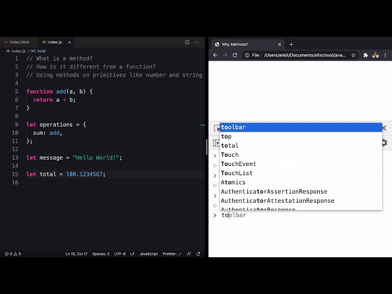Click the value 100.1234567 in code
Image resolution: width=392 pixels, height=294 pixels.
[x=85, y=174]
